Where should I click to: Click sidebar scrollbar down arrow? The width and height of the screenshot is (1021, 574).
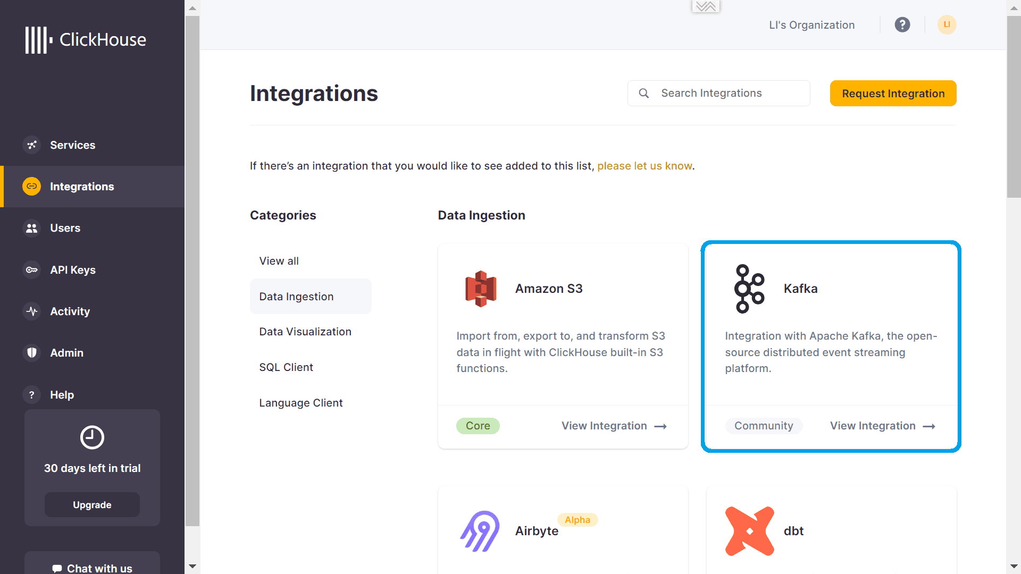[x=193, y=567]
